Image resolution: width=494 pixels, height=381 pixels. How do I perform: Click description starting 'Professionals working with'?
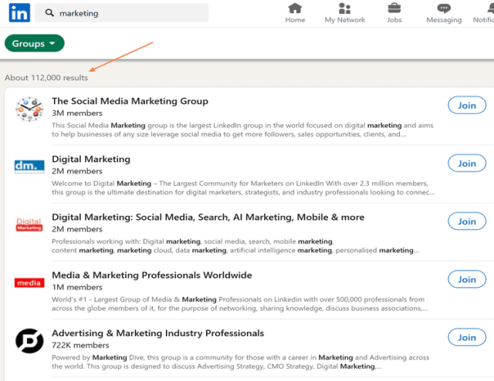(235, 246)
